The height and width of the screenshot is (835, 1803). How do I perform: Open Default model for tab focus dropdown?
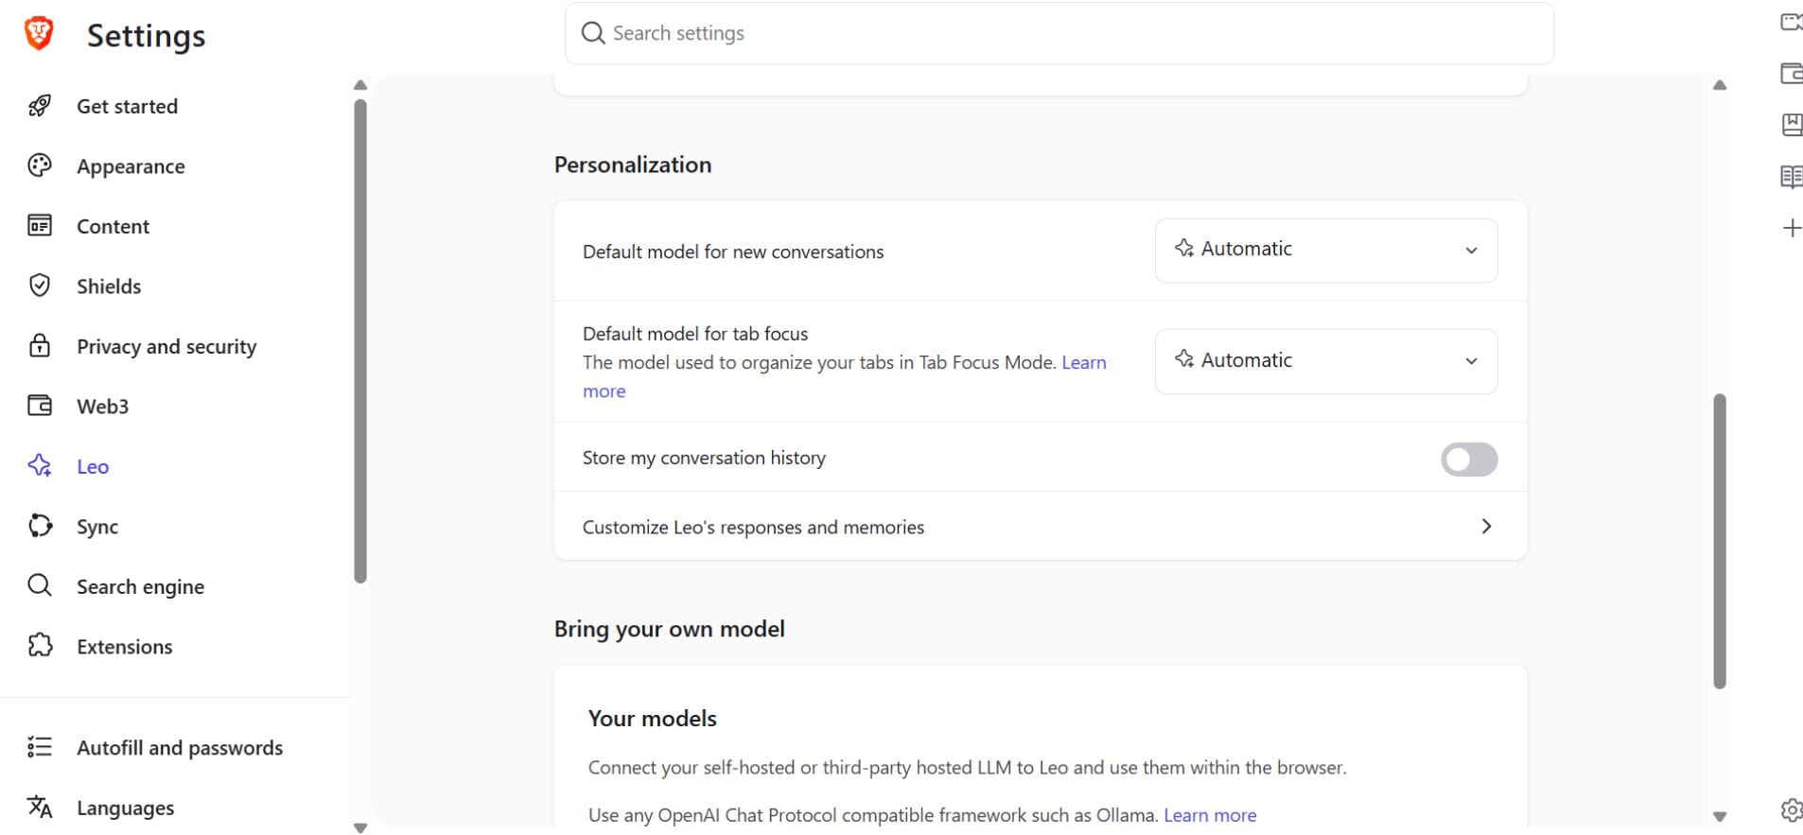(x=1326, y=361)
